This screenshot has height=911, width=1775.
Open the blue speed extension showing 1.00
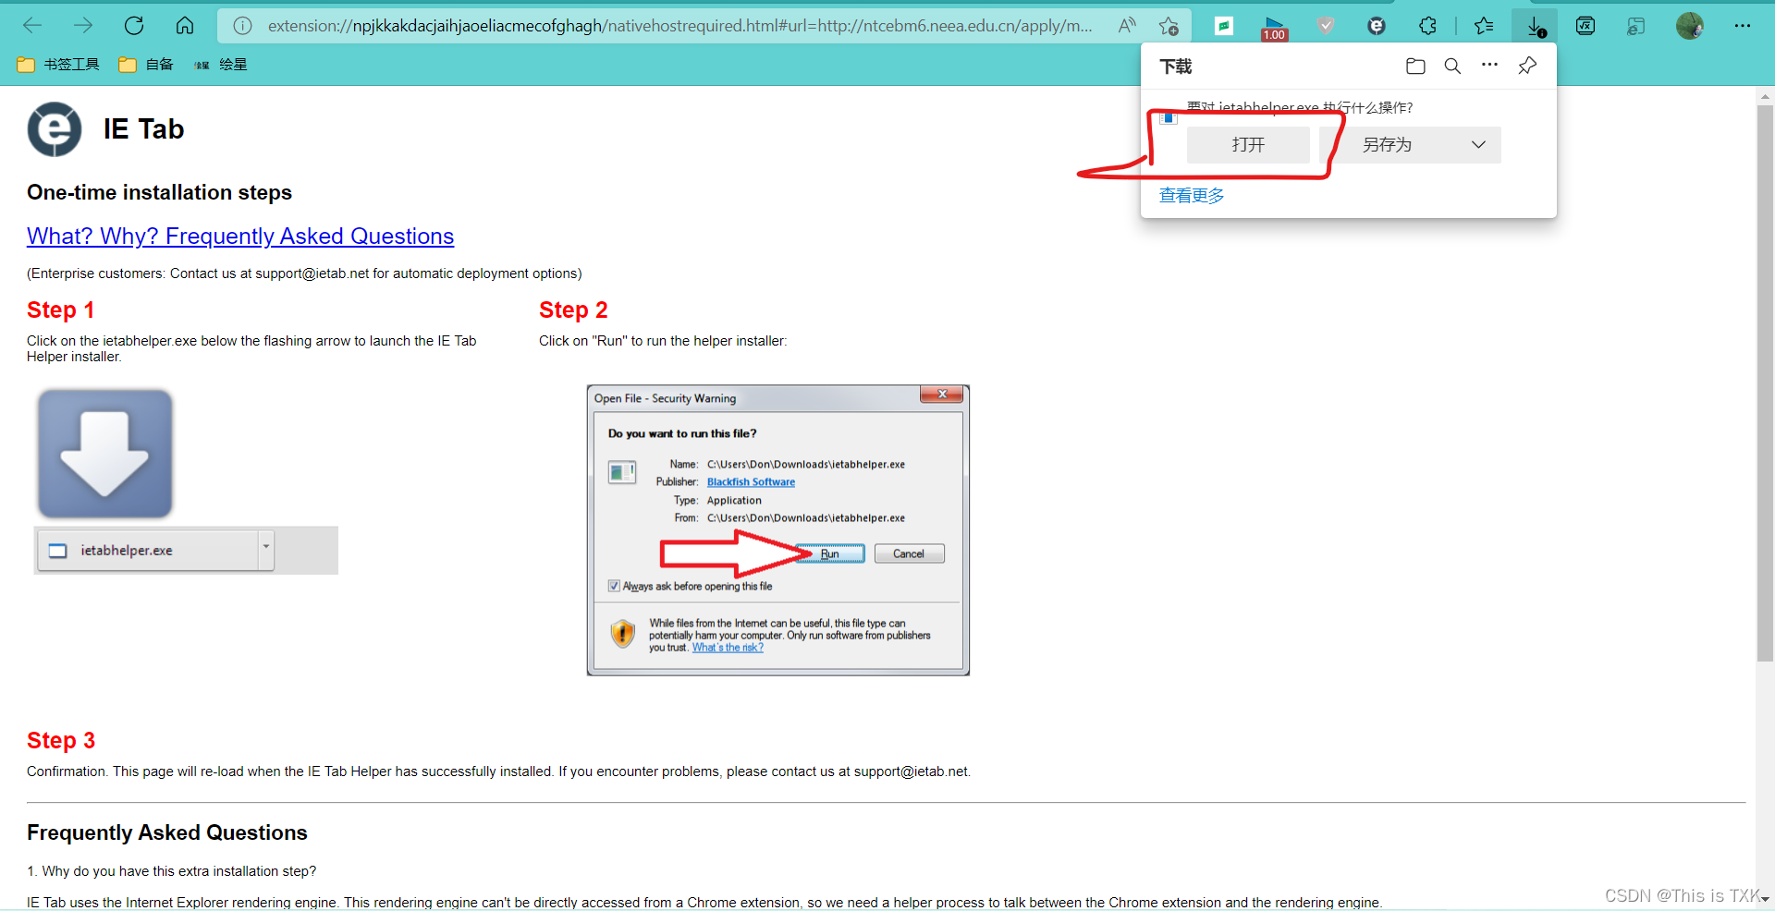1274,28
